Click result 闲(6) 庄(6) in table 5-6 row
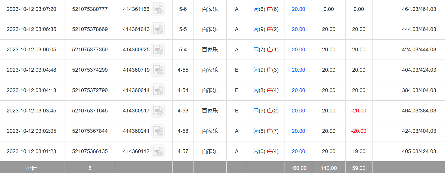445x173 pixels. (266, 9)
